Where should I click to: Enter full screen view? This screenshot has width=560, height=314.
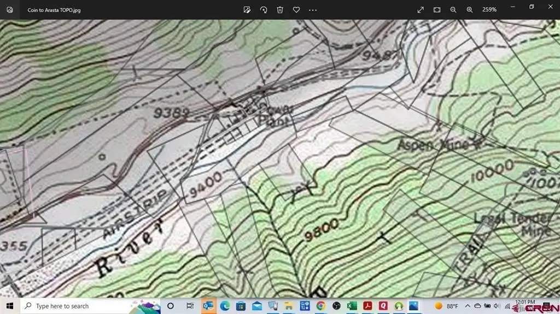point(421,10)
